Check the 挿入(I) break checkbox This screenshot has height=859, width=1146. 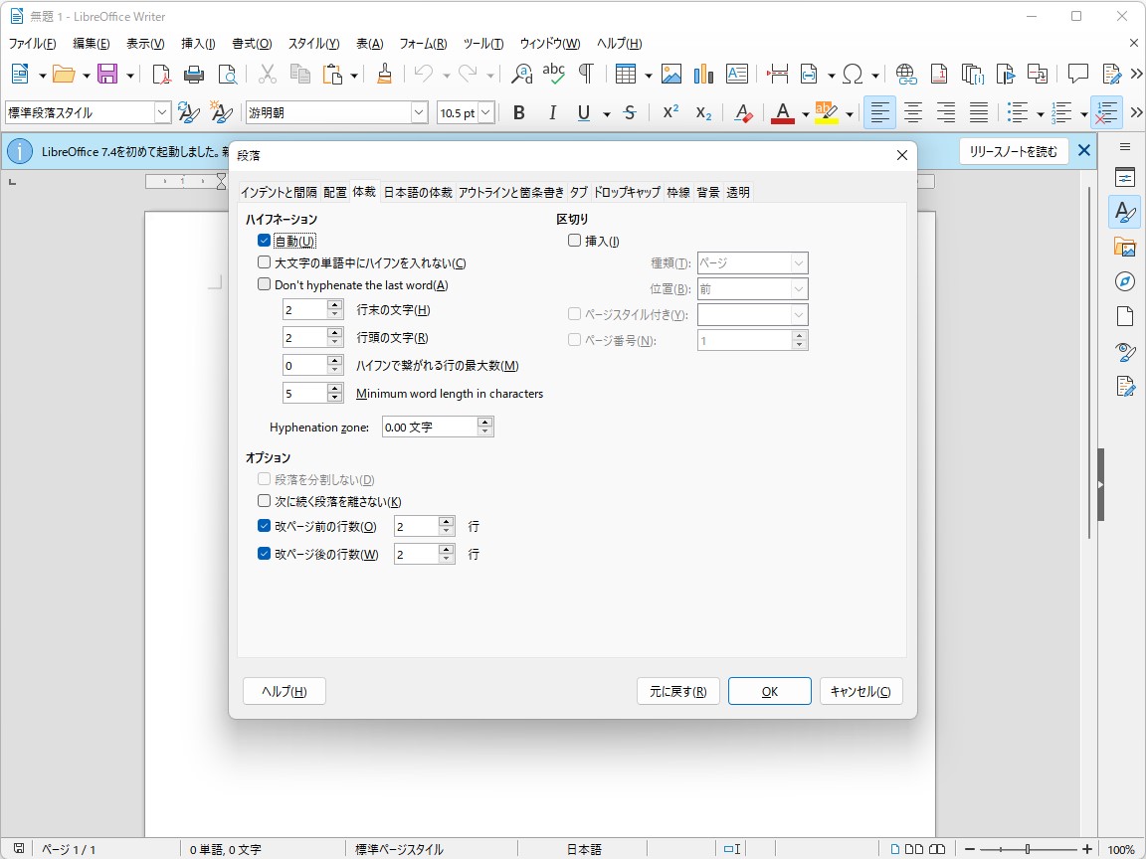(x=574, y=241)
